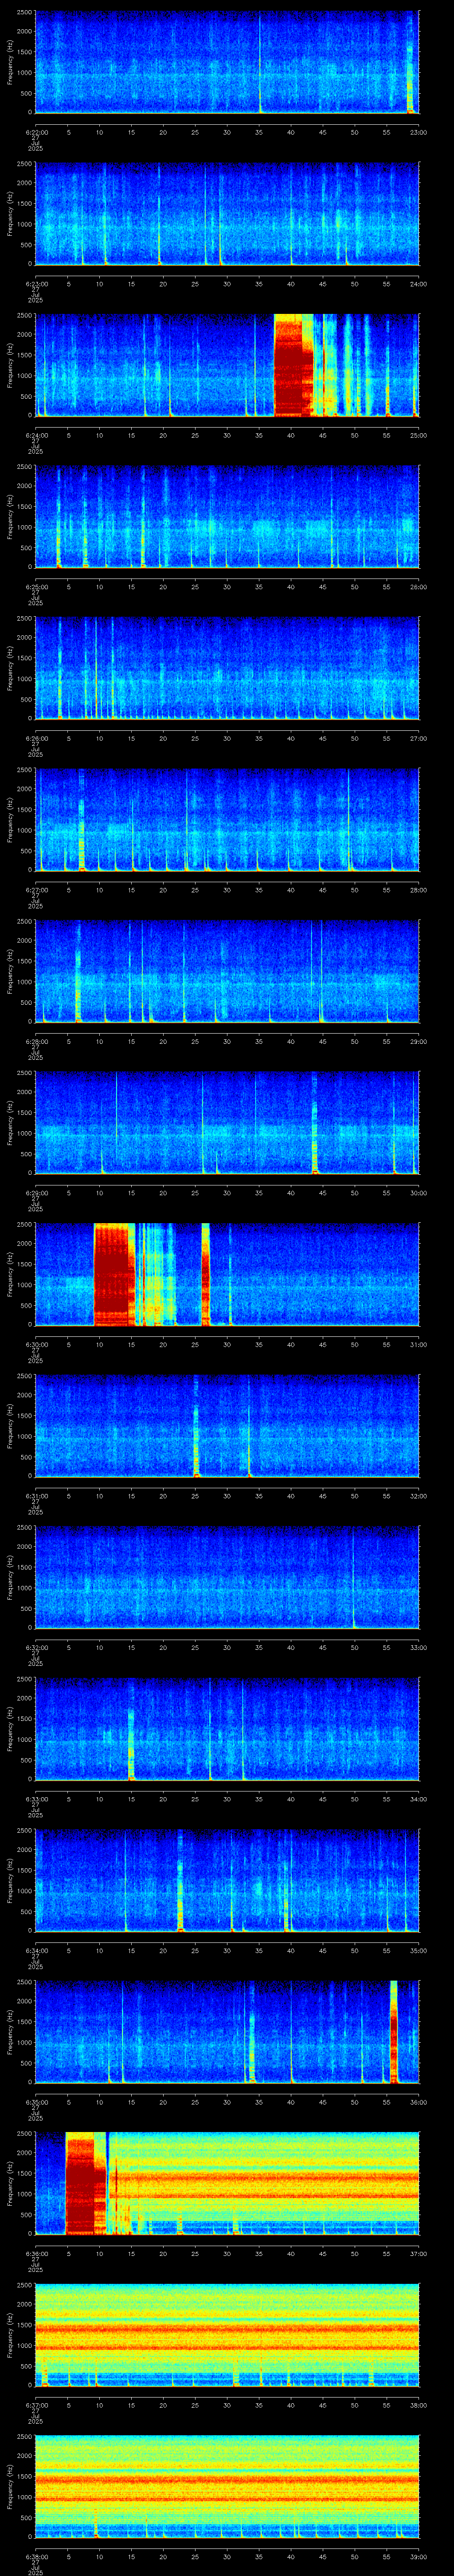Click the 23:00 end time label

(x=418, y=131)
